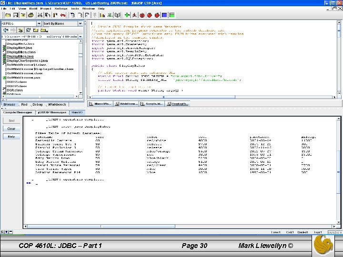Click the green plus Compile icon
This screenshot has width=343, height=257.
tap(128, 15)
